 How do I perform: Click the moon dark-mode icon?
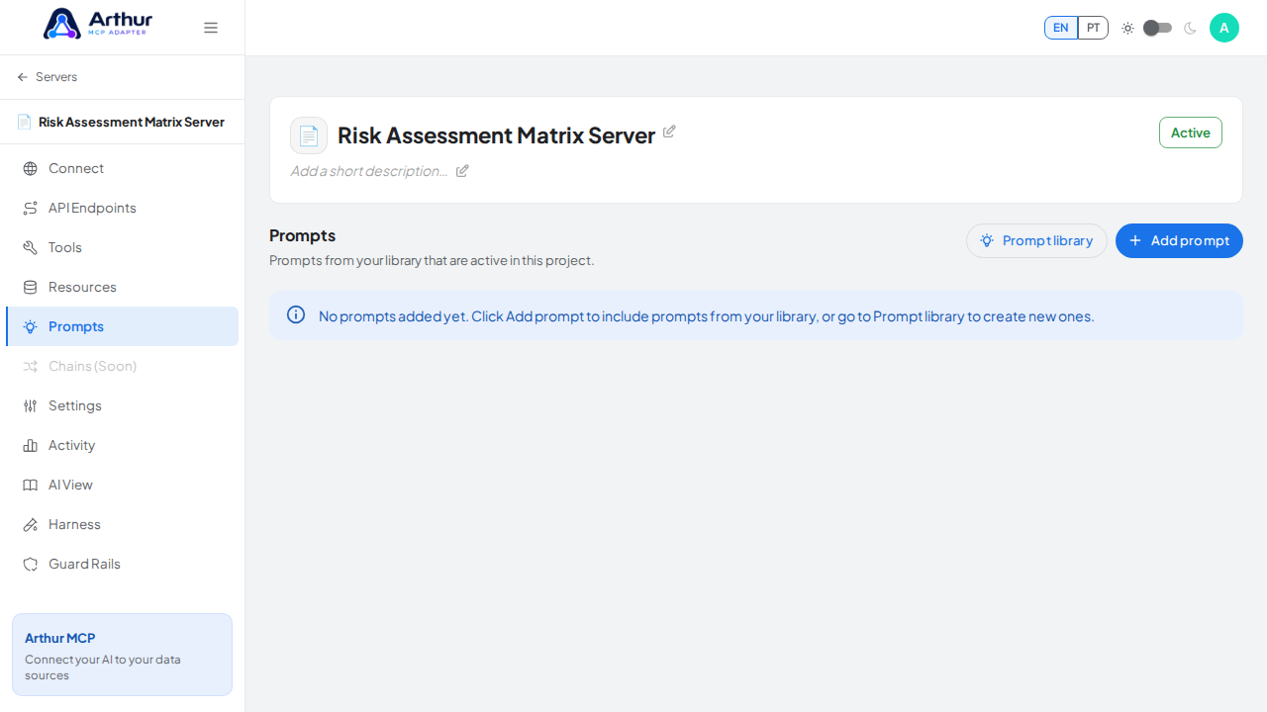click(1190, 28)
